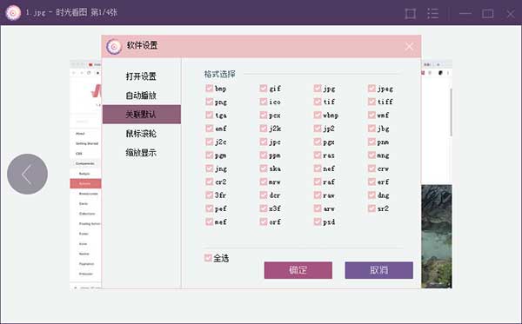The width and height of the screenshot is (522, 324).
Task: Toggle the pnm format checkbox
Action: (x=371, y=142)
